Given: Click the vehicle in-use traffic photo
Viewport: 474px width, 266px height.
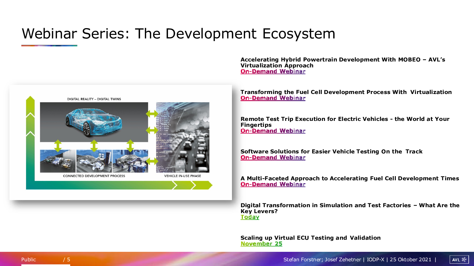Looking at the screenshot, I should pyautogui.click(x=182, y=137).
